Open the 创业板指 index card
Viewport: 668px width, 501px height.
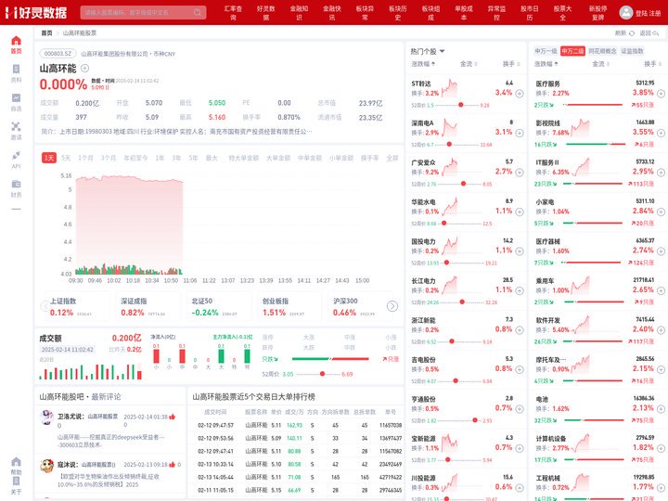tap(290, 307)
